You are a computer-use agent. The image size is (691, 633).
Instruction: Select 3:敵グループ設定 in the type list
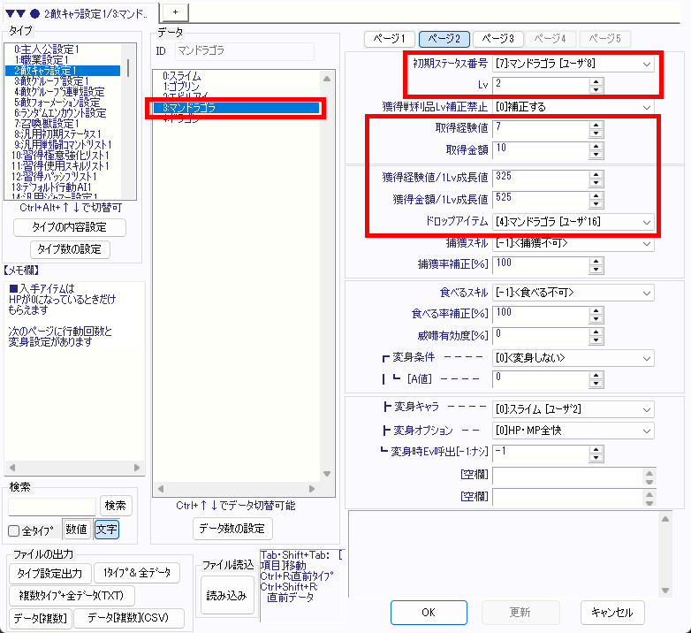58,80
